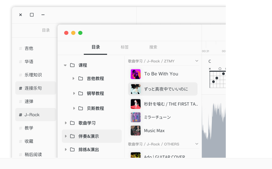Image resolution: width=272 pixels, height=169 pixels.
Task: Collapse the ZTMY song group chevron
Action: click(x=197, y=61)
